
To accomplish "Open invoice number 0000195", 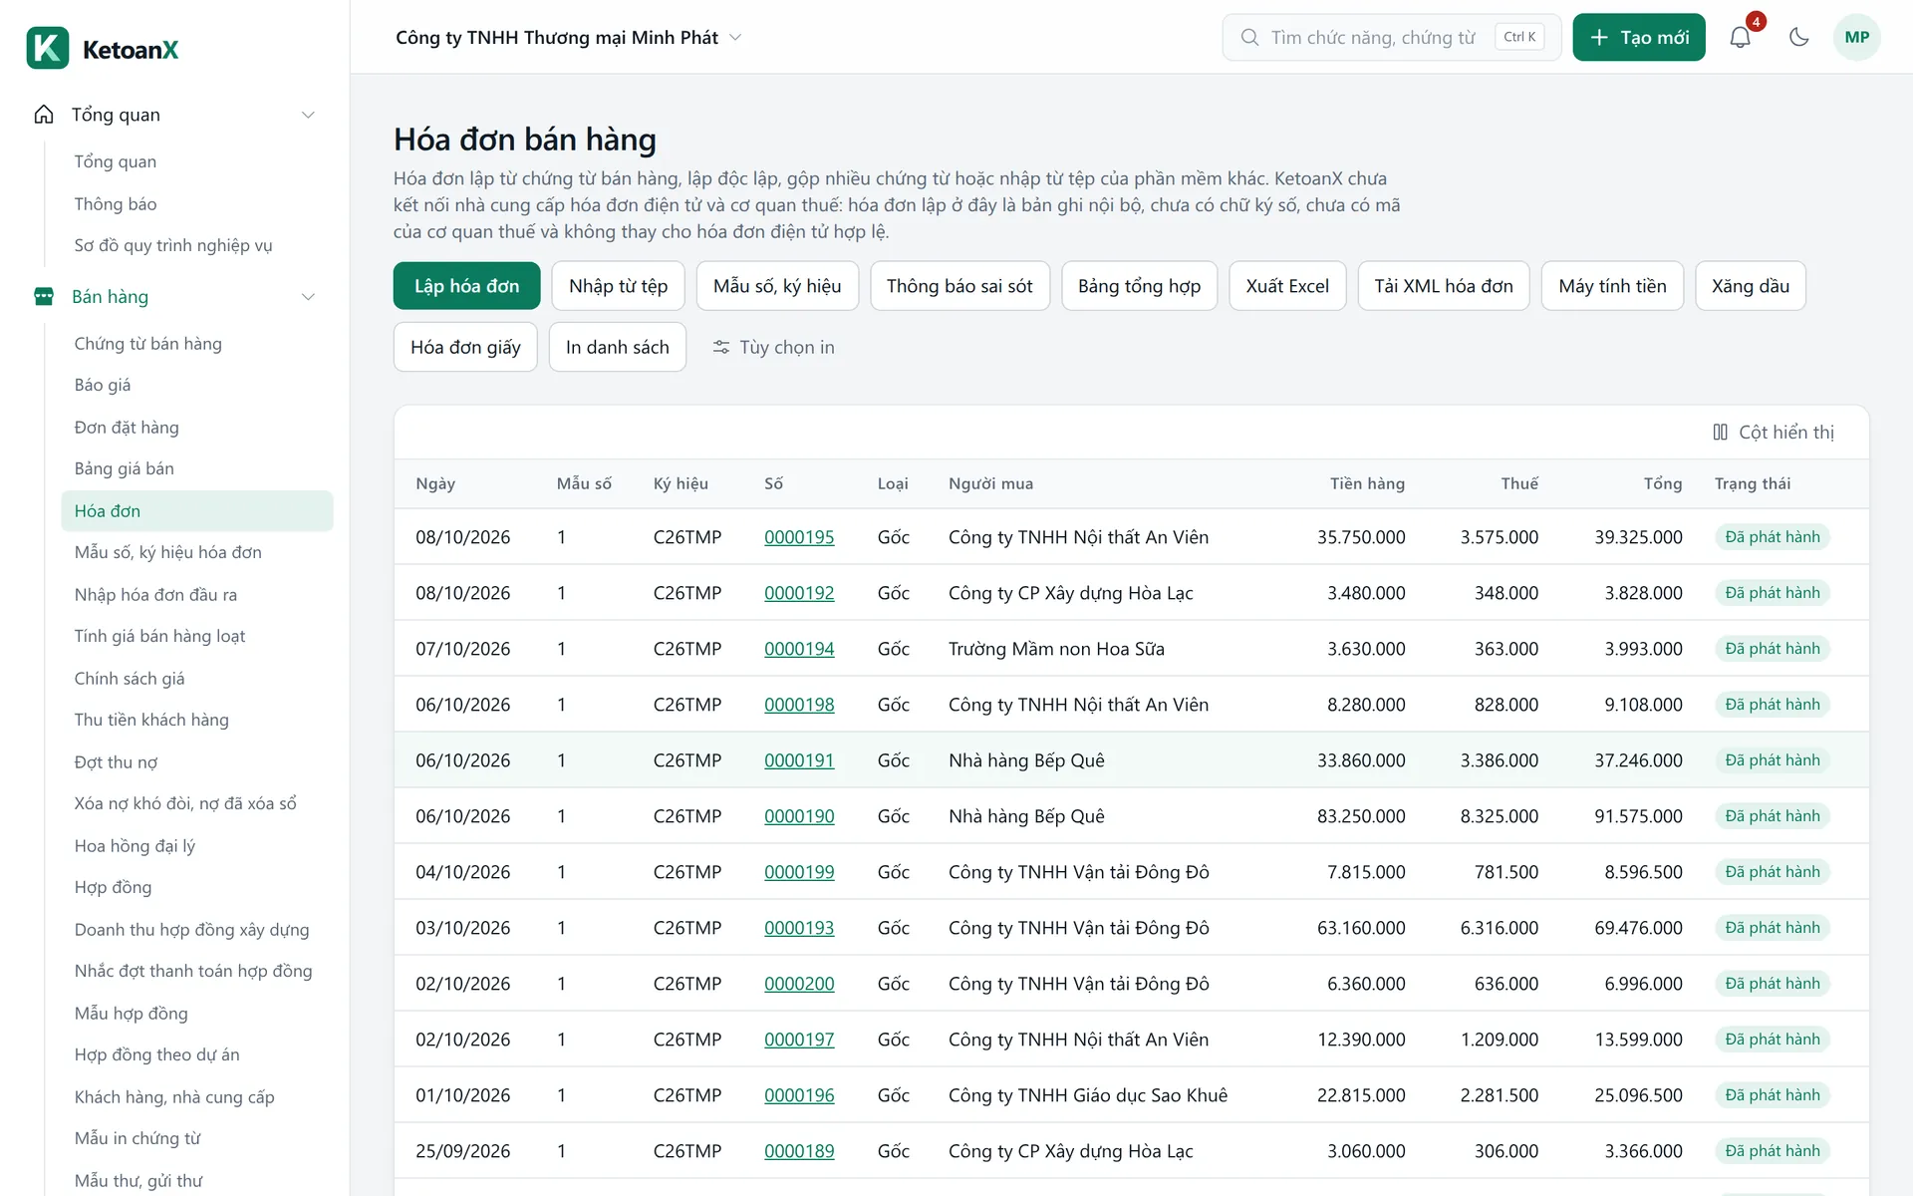I will click(799, 537).
